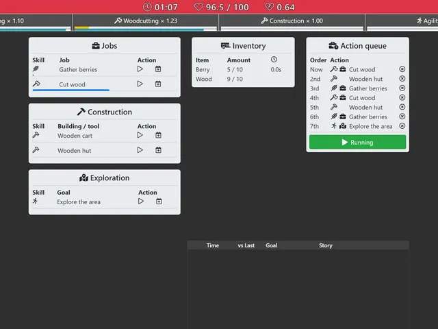Screen dimensions: 438x329
Task: Select the Woodcutting skill tab
Action: (146, 21)
